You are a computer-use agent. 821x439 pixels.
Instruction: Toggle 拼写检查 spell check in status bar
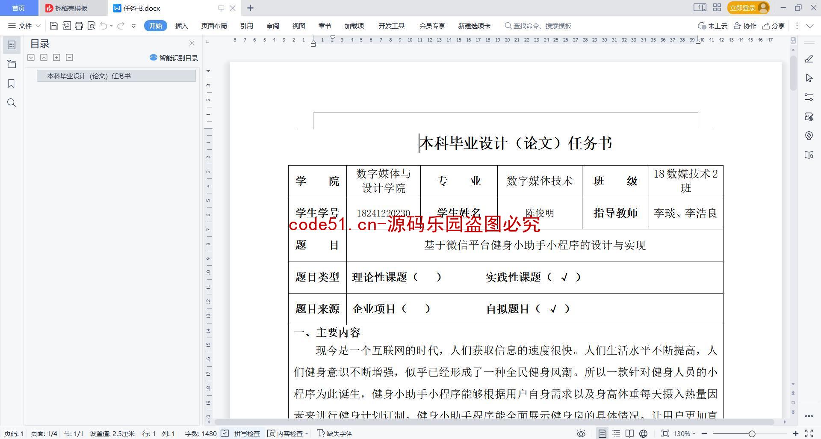coord(241,433)
